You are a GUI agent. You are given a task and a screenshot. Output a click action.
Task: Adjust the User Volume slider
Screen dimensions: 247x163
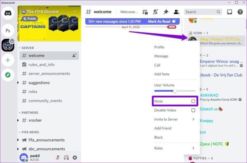175,91
